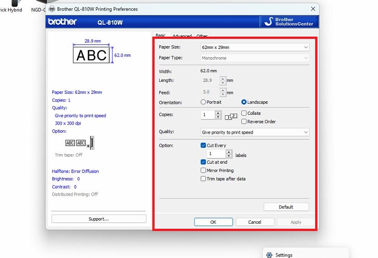Screen dimensions: 378x258
Task: Click the Copies input field
Action: [208, 115]
